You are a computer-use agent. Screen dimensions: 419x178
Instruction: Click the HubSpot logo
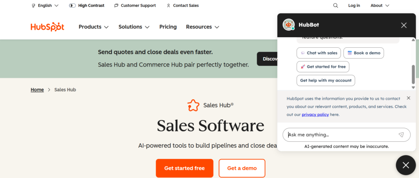tap(47, 27)
